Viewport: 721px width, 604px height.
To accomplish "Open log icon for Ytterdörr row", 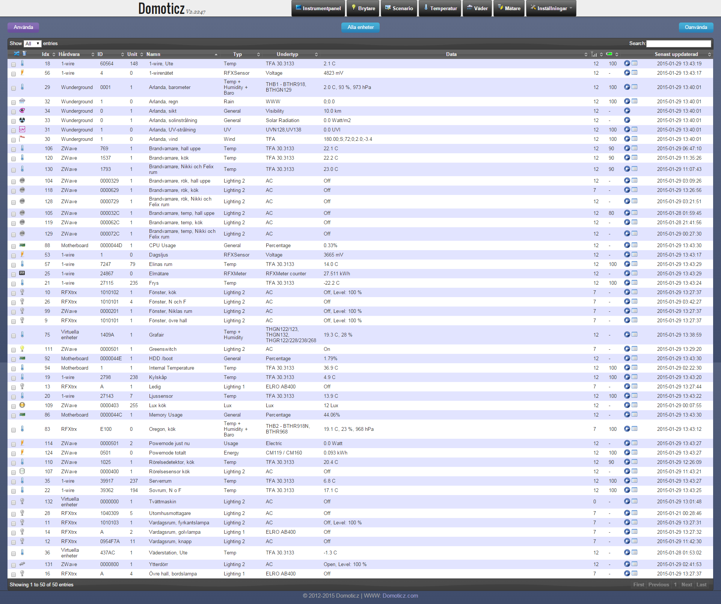I will pyautogui.click(x=635, y=564).
